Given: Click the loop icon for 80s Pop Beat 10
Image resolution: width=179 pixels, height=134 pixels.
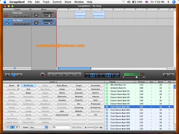Looking at the screenshot, I should (107, 85).
